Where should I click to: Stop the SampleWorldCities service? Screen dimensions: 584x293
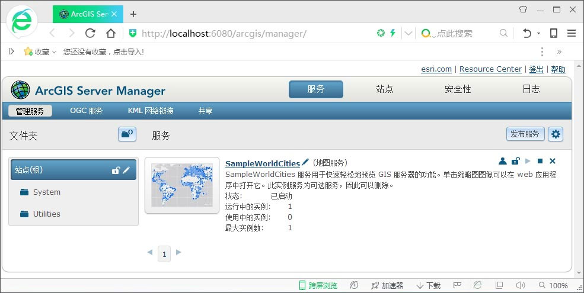click(540, 161)
